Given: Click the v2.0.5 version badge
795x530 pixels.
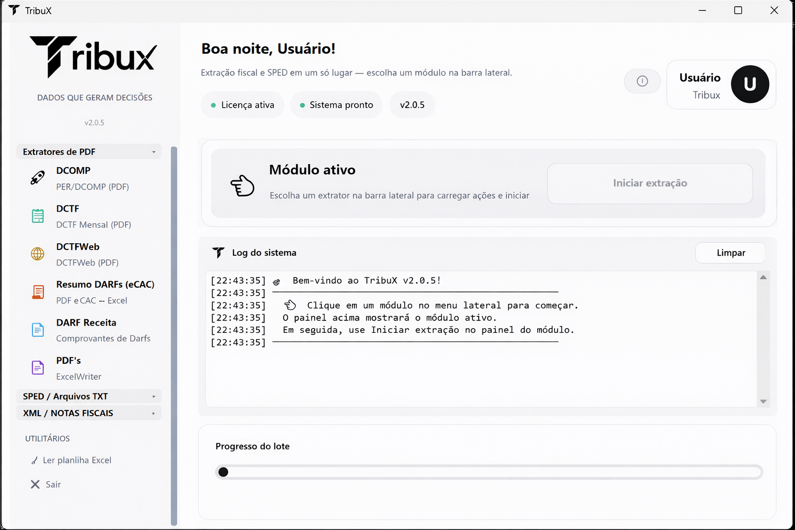Looking at the screenshot, I should point(412,105).
